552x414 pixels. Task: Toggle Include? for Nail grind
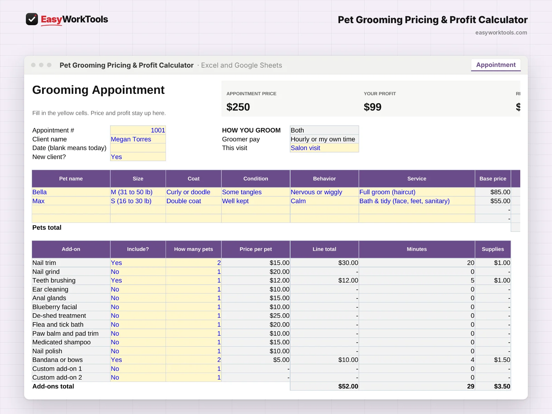pyautogui.click(x=138, y=272)
